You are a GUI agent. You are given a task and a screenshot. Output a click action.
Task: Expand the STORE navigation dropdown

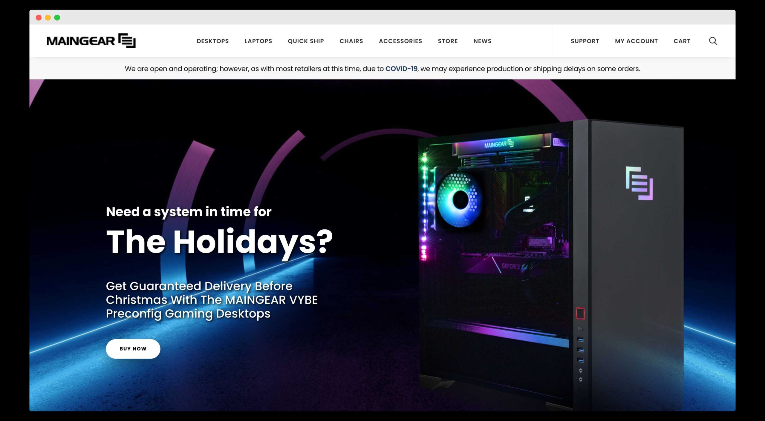(x=448, y=41)
